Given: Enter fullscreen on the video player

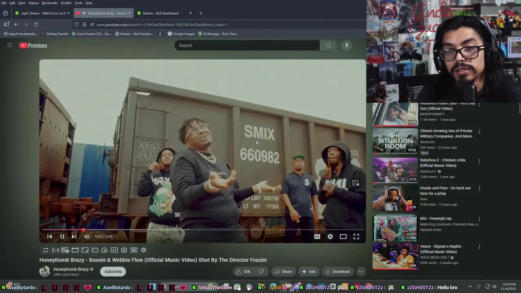Looking at the screenshot, I should [x=356, y=236].
